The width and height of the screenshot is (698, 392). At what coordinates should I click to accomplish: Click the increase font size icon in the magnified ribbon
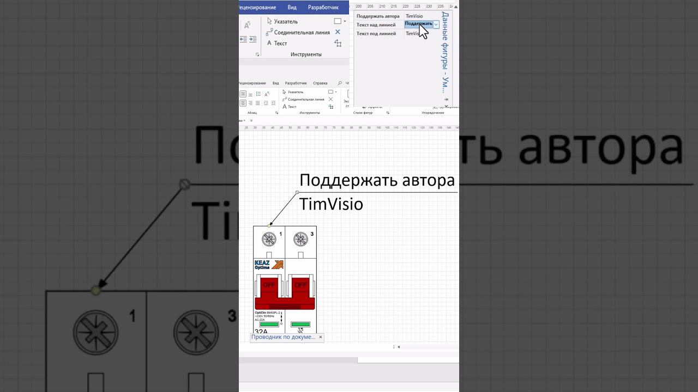[x=247, y=25]
